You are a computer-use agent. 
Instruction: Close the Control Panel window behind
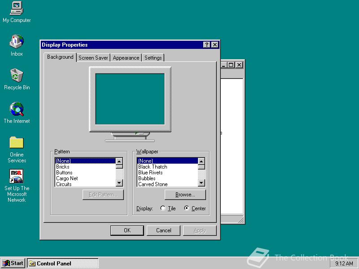[x=239, y=65]
